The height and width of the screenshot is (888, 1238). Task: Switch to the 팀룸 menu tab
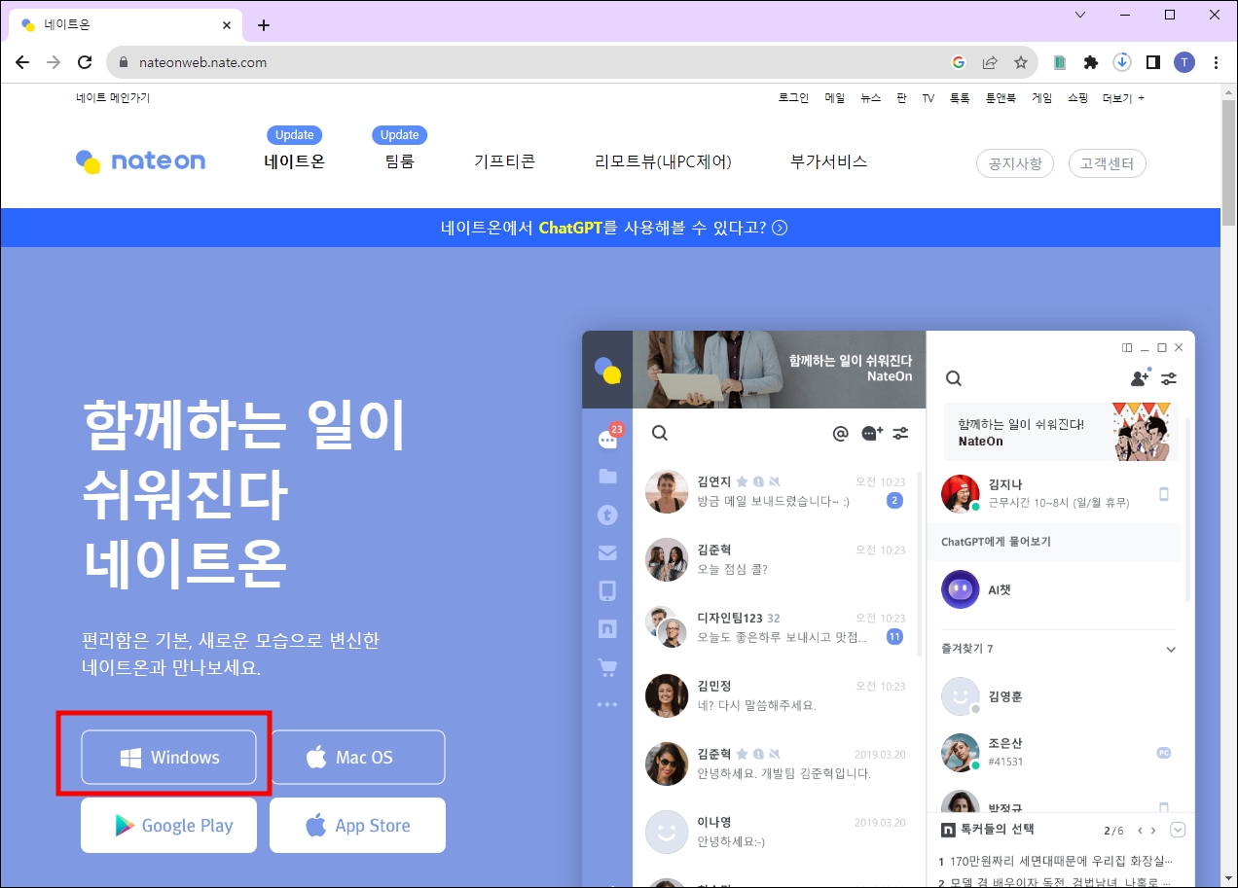tap(399, 162)
